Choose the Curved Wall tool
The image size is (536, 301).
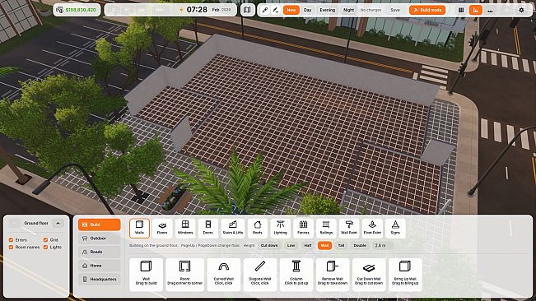pyautogui.click(x=224, y=275)
